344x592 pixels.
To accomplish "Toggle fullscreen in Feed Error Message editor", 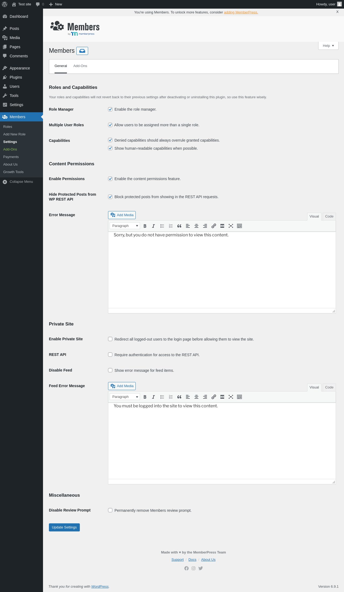I will point(231,397).
